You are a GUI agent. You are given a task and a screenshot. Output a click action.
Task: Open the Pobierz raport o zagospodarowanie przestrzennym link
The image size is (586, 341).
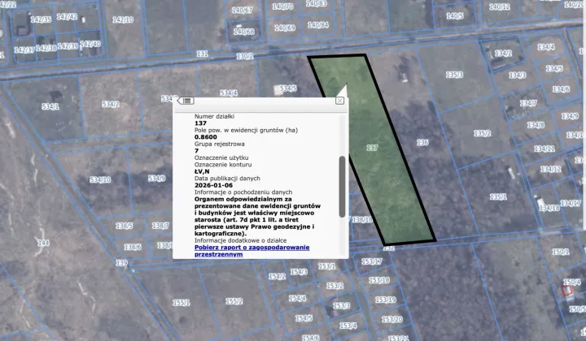[251, 251]
